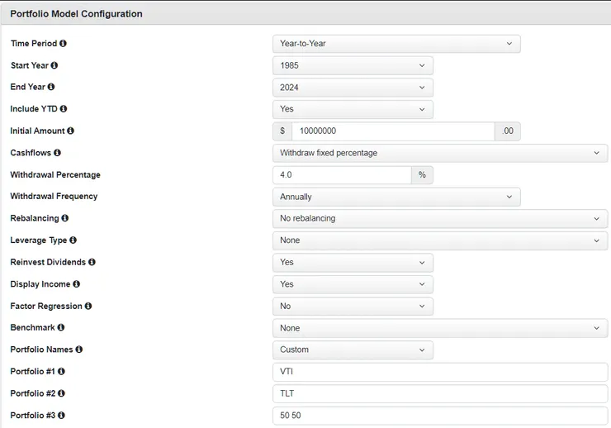
Task: Click the Portfolio Names info icon
Action: 79,350
